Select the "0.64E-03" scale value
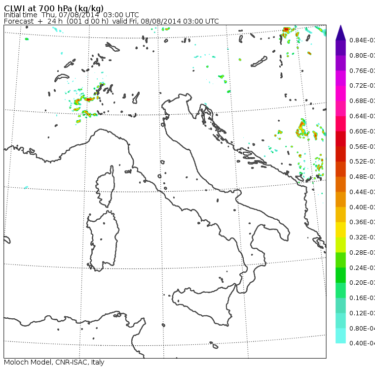Image resolution: width=375 pixels, height=369 pixels. pos(362,116)
